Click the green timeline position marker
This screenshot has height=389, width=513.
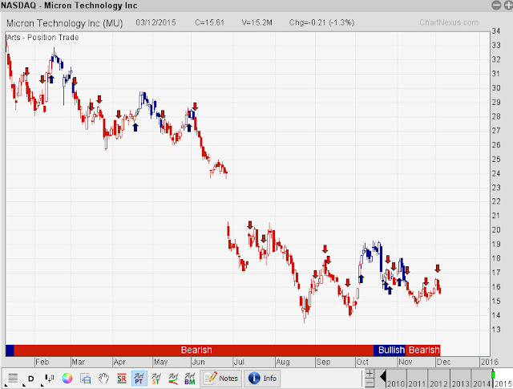click(x=494, y=374)
